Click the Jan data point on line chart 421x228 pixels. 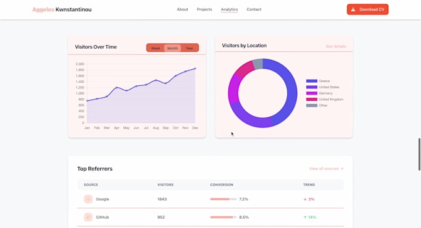pyautogui.click(x=87, y=101)
